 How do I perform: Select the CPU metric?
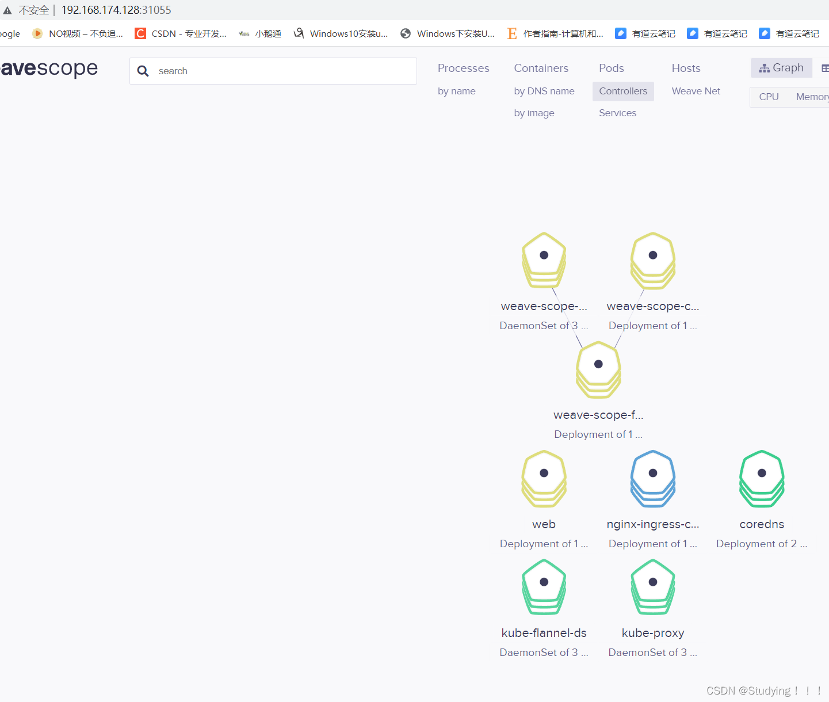[769, 97]
